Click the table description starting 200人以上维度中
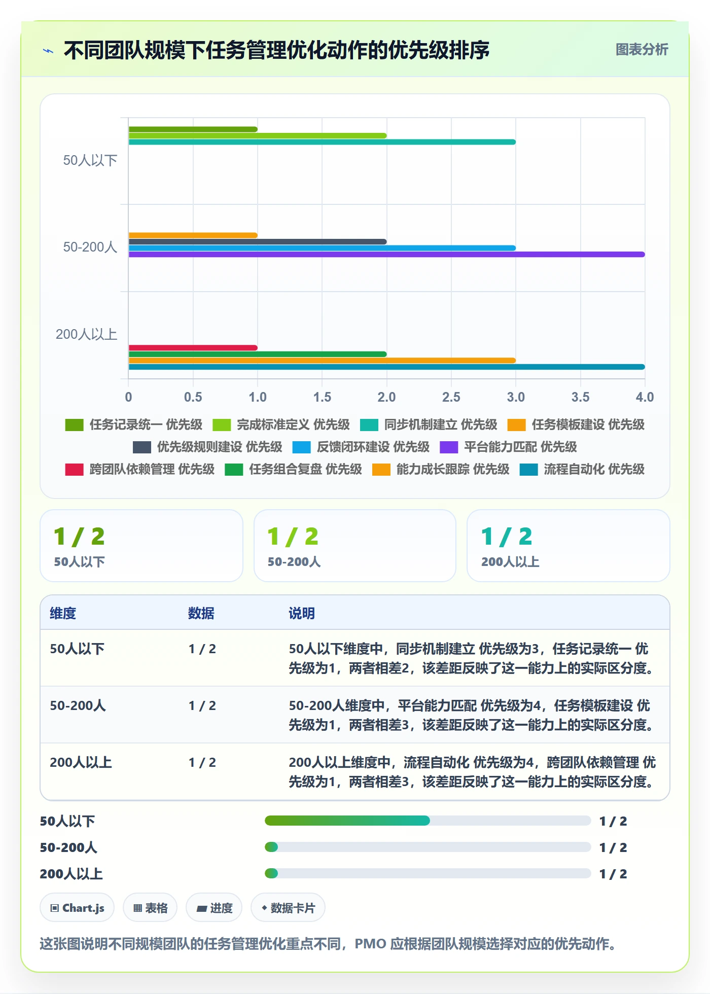Screen dimensions: 710x994 [472, 772]
